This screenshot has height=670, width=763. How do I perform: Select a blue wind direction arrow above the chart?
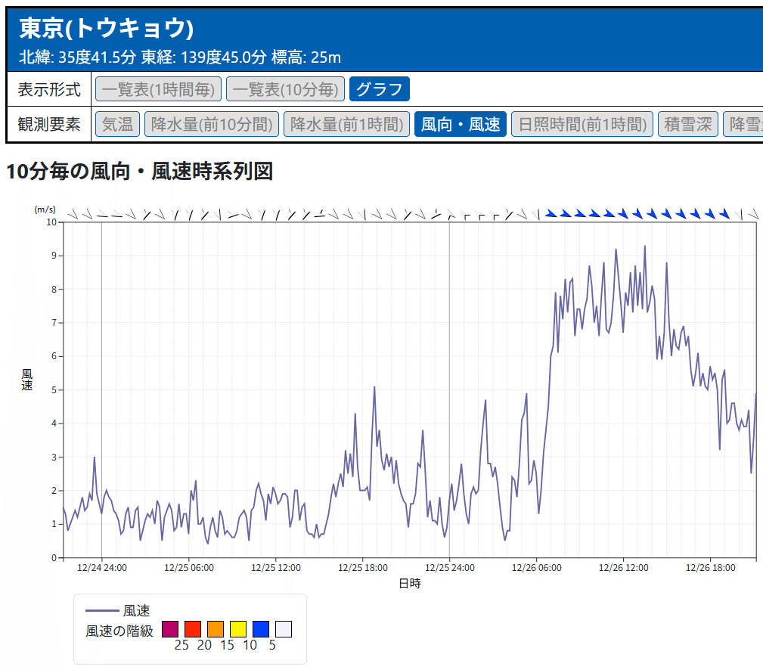(x=575, y=213)
